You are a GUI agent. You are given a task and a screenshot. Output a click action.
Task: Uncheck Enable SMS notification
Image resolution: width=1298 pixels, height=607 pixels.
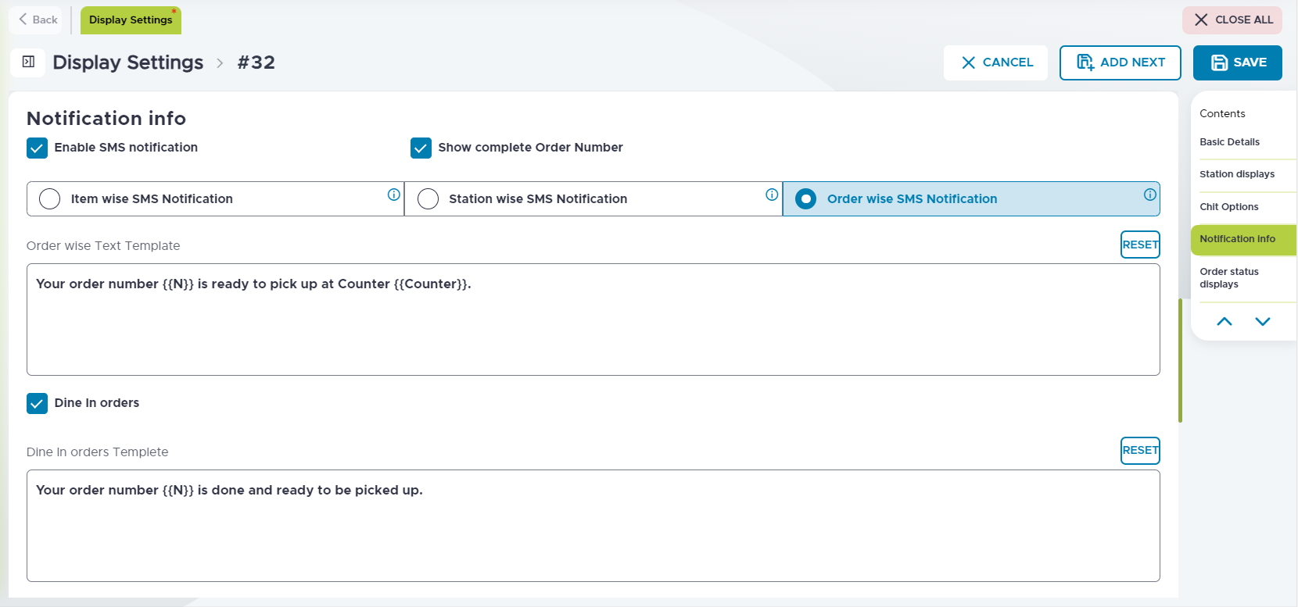tap(38, 148)
